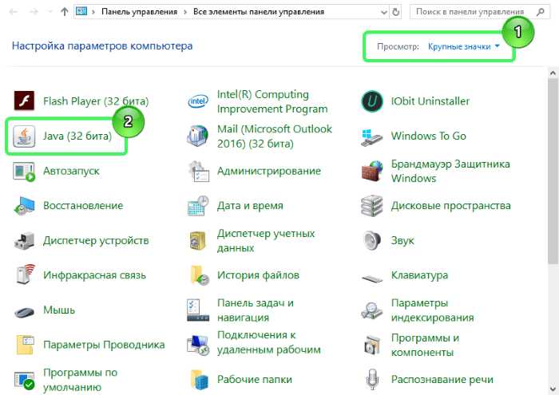Open Клавиатура link text
The image size is (559, 395).
tap(419, 275)
